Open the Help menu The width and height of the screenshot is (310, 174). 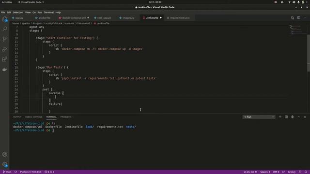tap(58, 13)
